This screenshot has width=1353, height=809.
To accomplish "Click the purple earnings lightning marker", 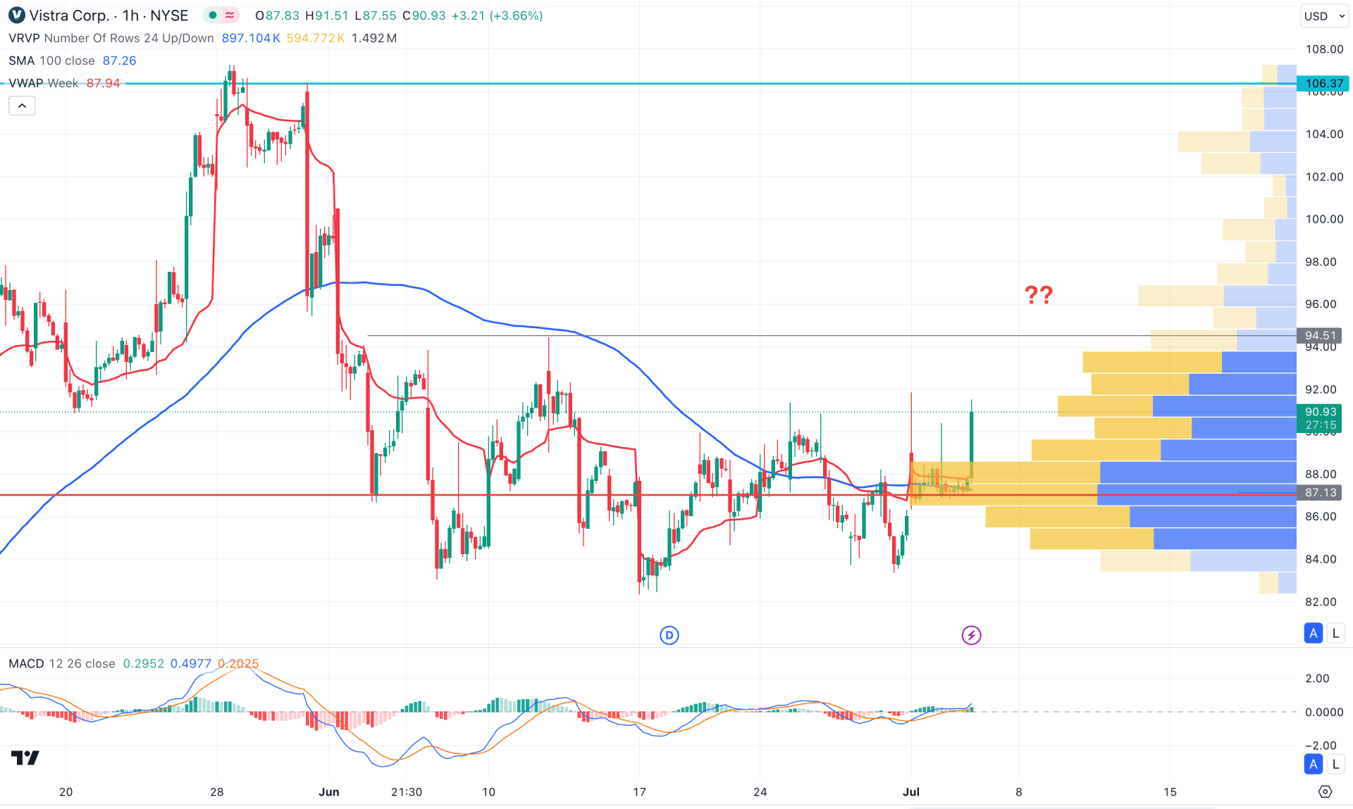I will pos(972,635).
